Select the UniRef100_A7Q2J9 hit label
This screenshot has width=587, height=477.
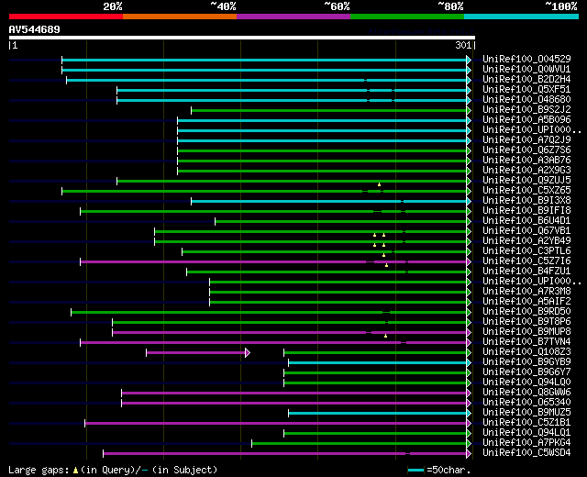click(526, 139)
